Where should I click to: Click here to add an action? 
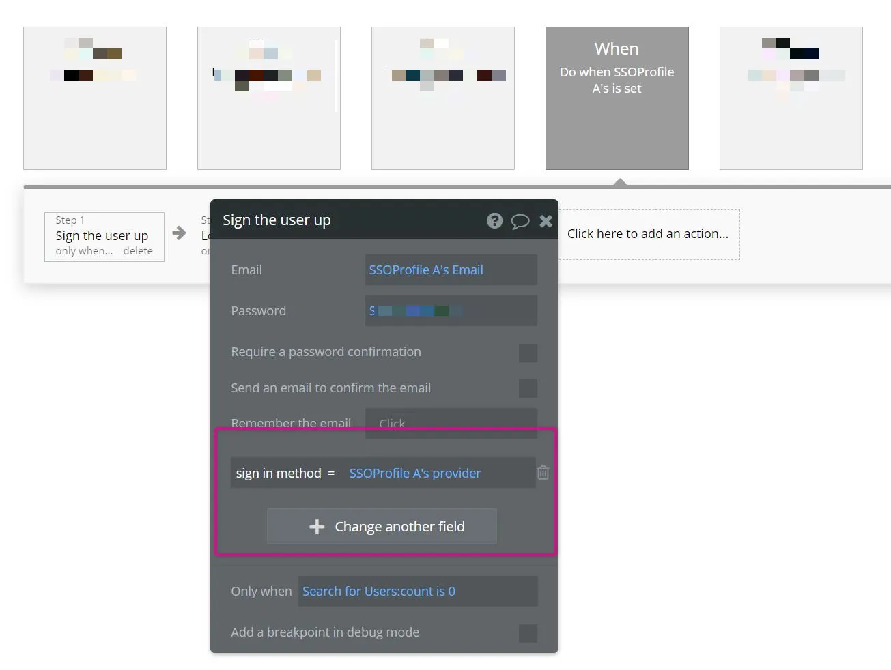click(648, 234)
